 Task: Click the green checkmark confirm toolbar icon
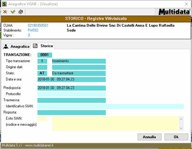pos(13,12)
